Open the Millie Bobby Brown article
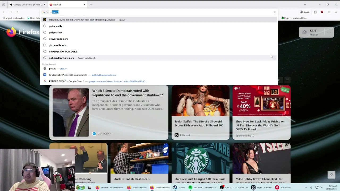 pos(262,163)
